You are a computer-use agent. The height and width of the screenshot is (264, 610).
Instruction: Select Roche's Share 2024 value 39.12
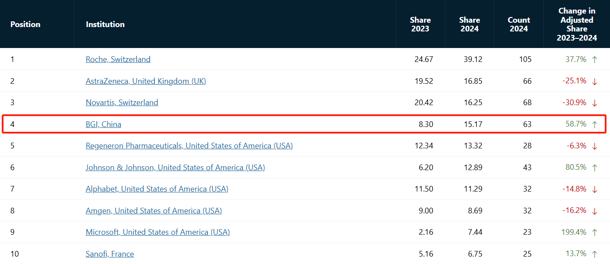[x=473, y=59]
